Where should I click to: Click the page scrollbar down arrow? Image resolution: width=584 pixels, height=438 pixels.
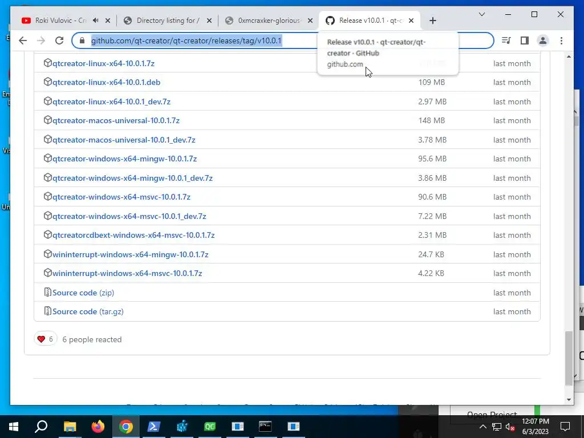tap(569, 400)
